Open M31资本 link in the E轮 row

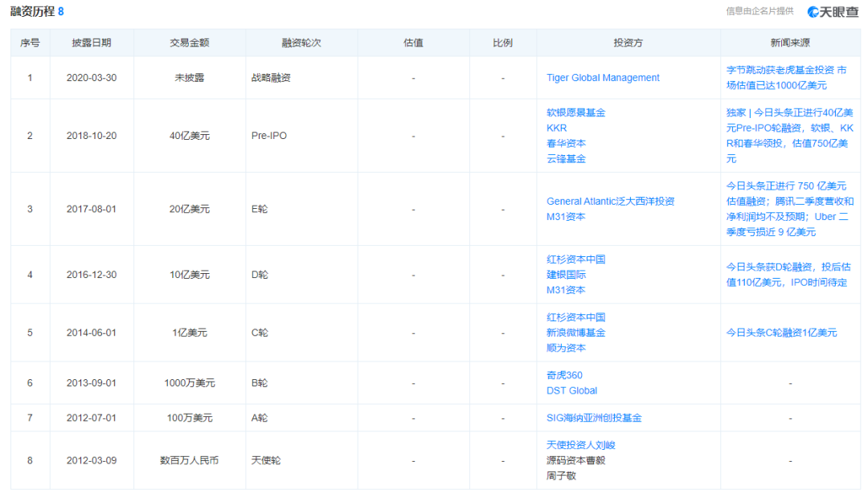click(566, 217)
